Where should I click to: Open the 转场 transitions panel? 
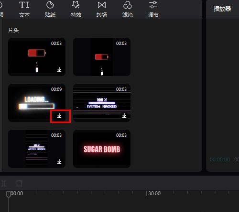point(102,9)
